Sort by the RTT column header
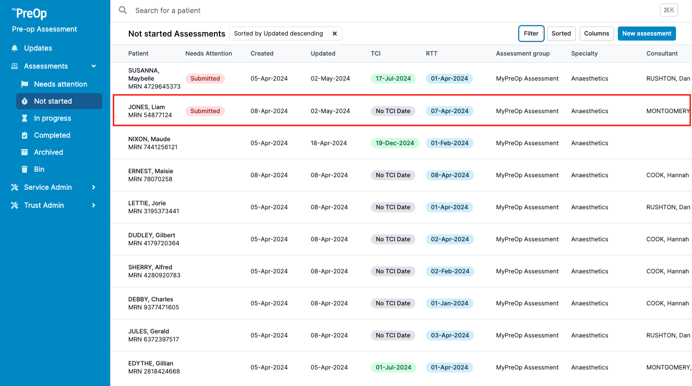The image size is (692, 386). (x=431, y=54)
